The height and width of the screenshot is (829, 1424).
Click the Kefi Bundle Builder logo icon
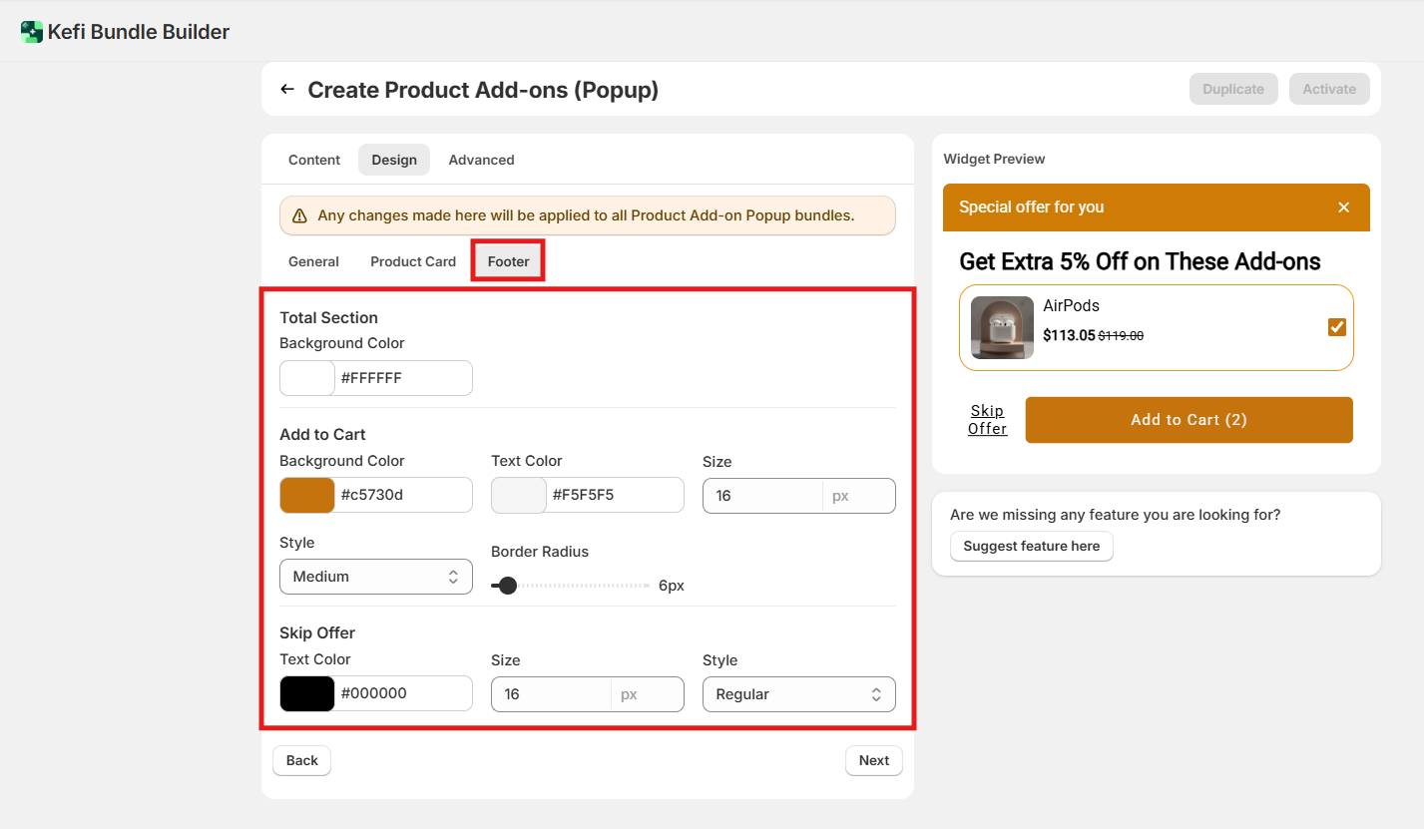32,32
